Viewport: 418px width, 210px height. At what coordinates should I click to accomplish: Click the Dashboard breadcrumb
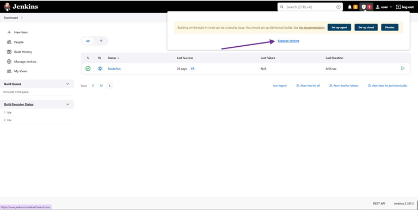11,18
